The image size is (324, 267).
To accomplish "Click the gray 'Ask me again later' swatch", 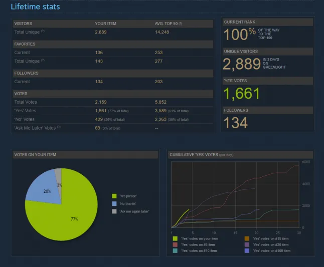I will point(114,211).
